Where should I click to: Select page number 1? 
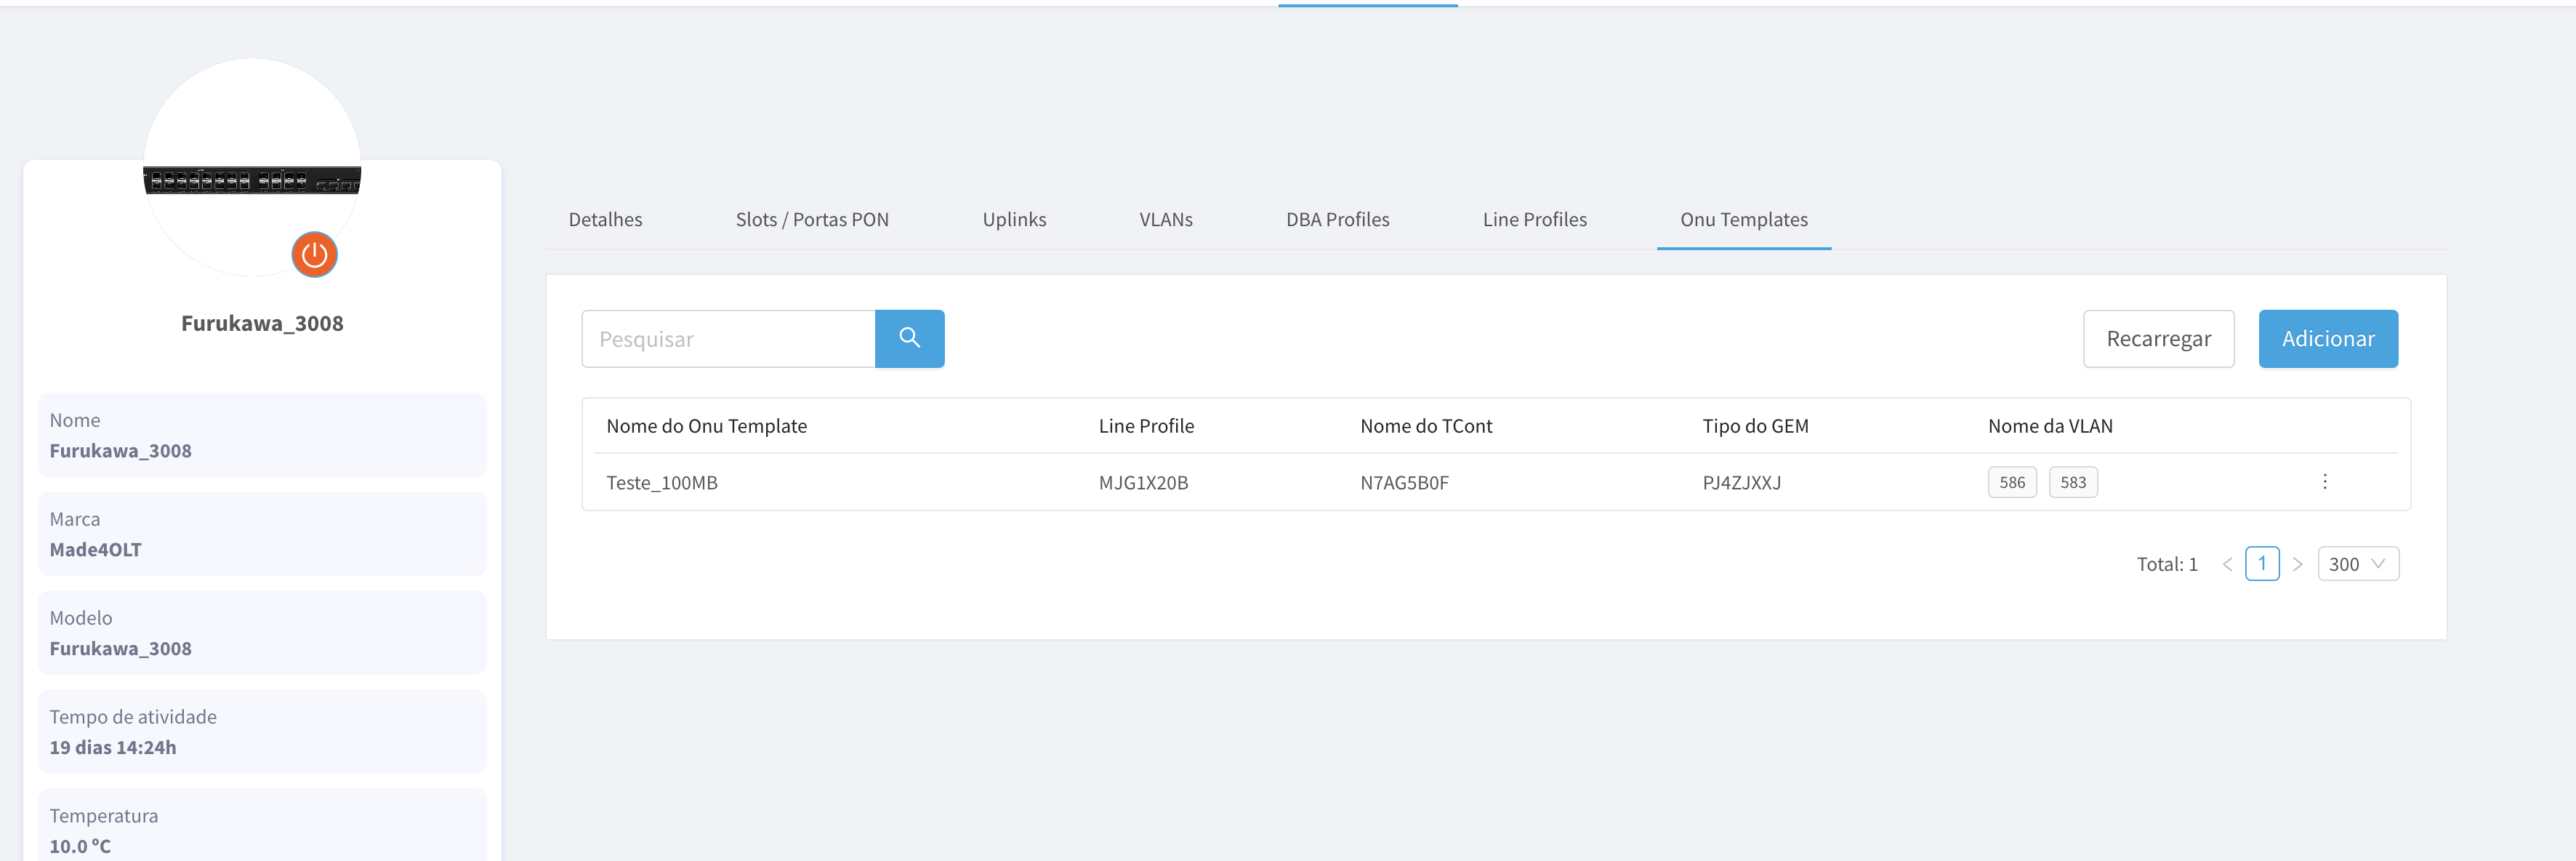pyautogui.click(x=2261, y=564)
